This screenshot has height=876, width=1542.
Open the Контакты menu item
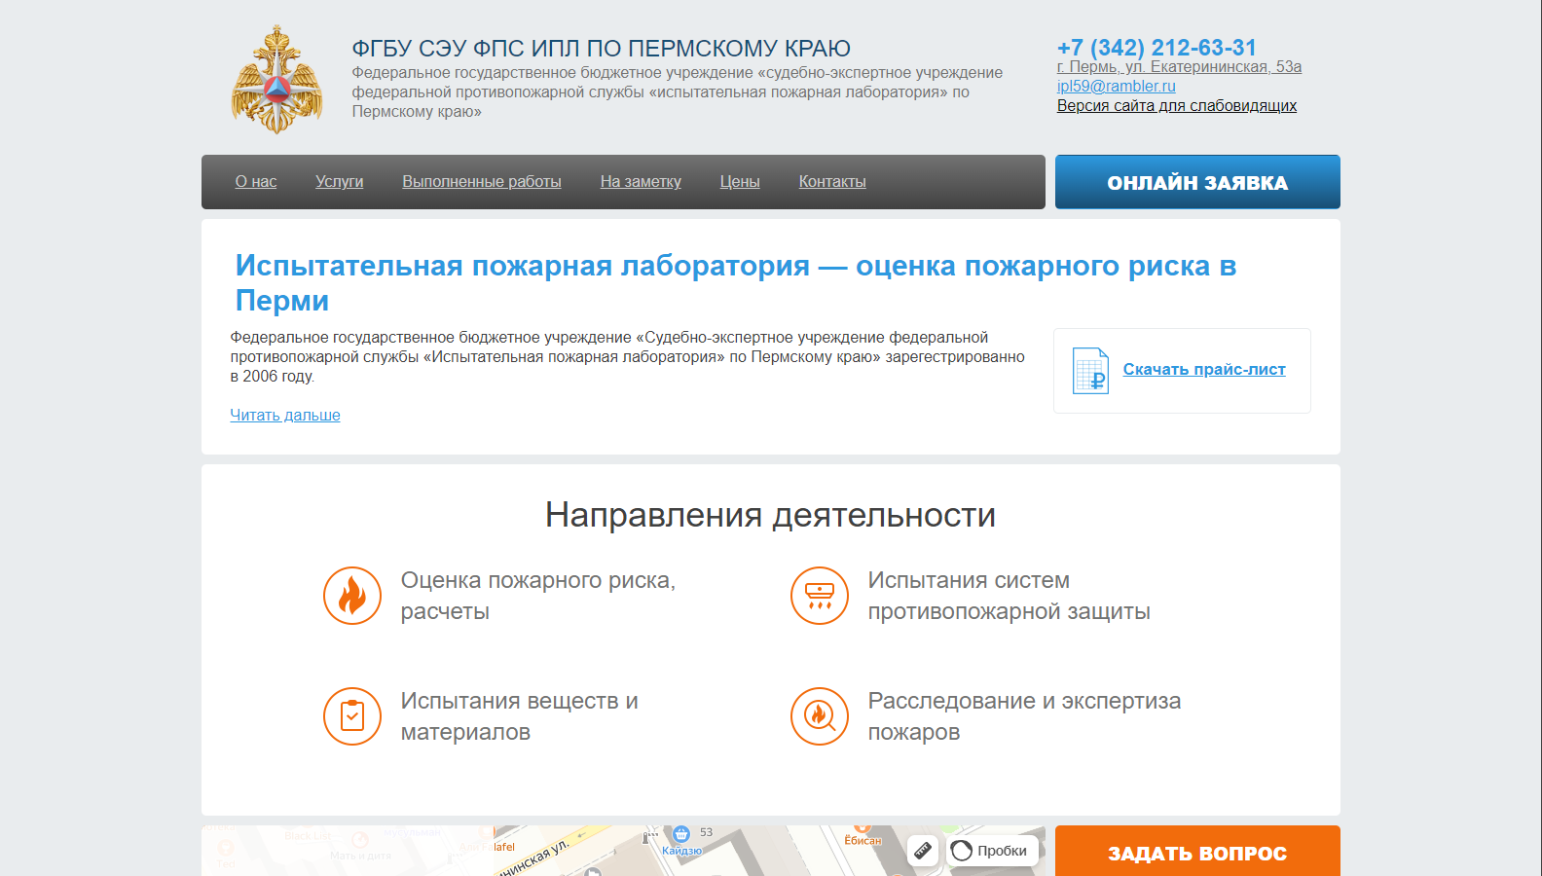[832, 182]
